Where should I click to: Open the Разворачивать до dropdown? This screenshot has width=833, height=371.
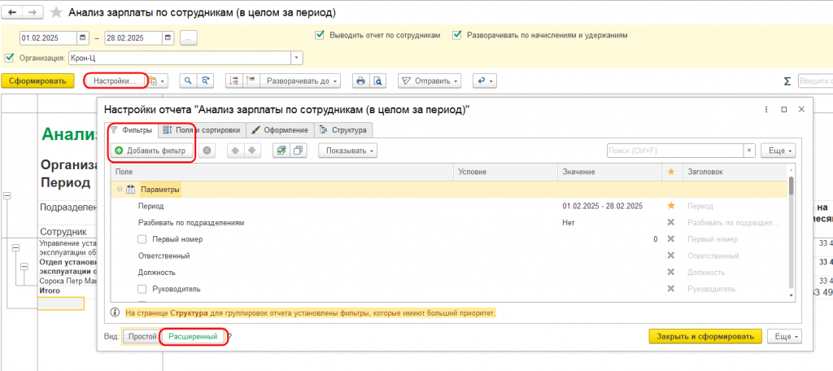[x=300, y=81]
